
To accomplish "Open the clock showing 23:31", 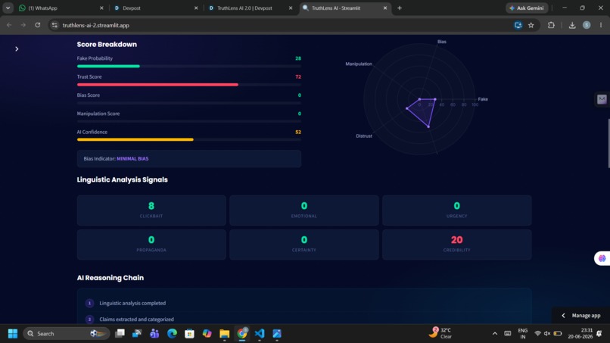I will (580, 334).
